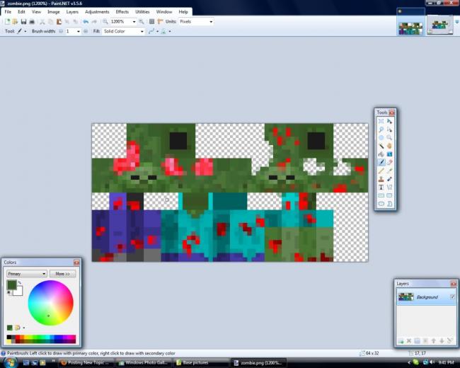460x368 pixels.
Task: Select the Rectangle Select tool
Action: coord(381,121)
